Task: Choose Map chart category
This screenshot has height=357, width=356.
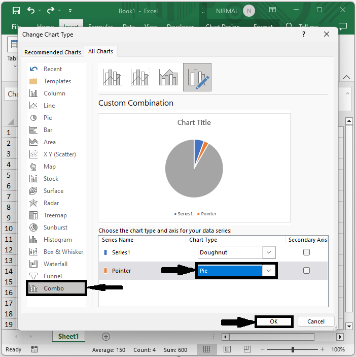Action: coord(56,167)
